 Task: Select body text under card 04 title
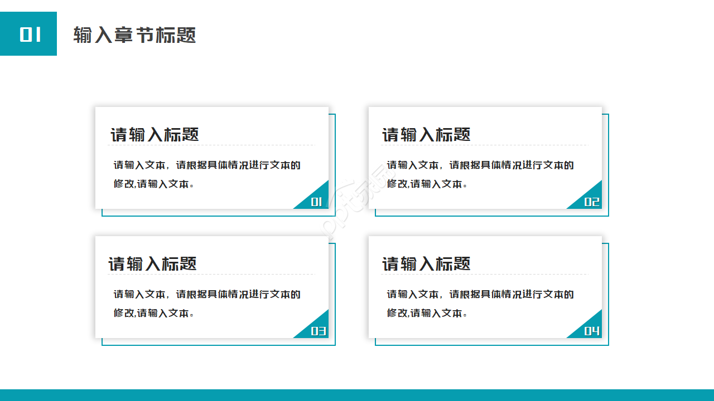(480, 302)
